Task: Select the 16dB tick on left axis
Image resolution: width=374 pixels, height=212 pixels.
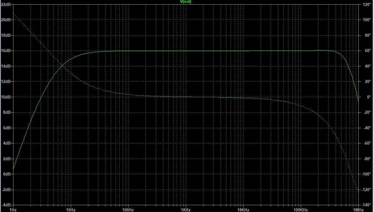Action: [x=7, y=51]
